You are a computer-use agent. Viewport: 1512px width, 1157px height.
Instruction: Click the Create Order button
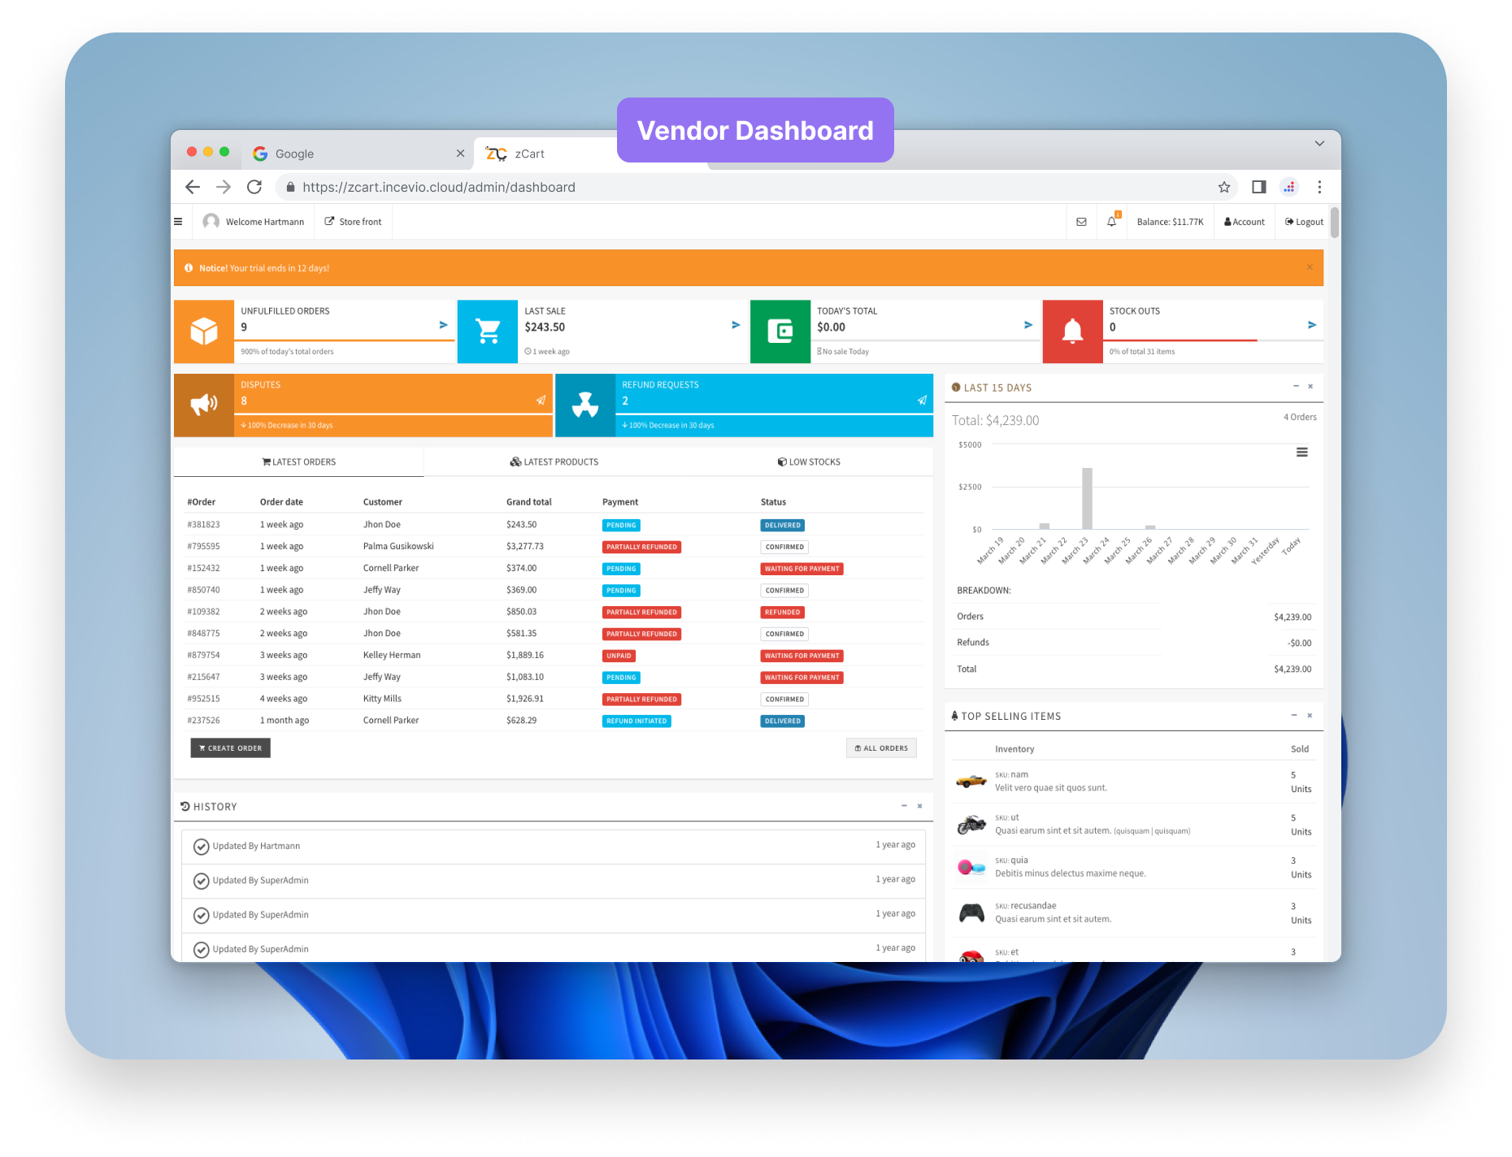tap(230, 748)
